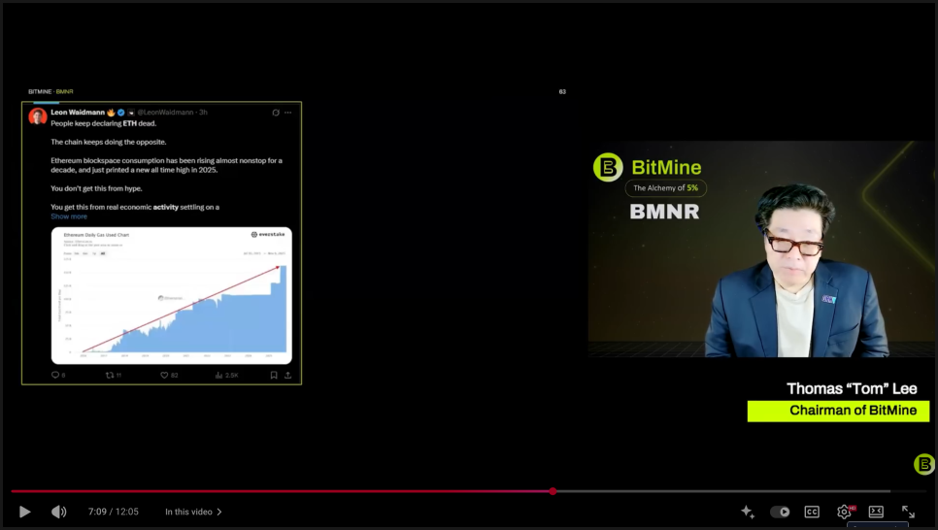Click the tweet reply icon

(55, 375)
